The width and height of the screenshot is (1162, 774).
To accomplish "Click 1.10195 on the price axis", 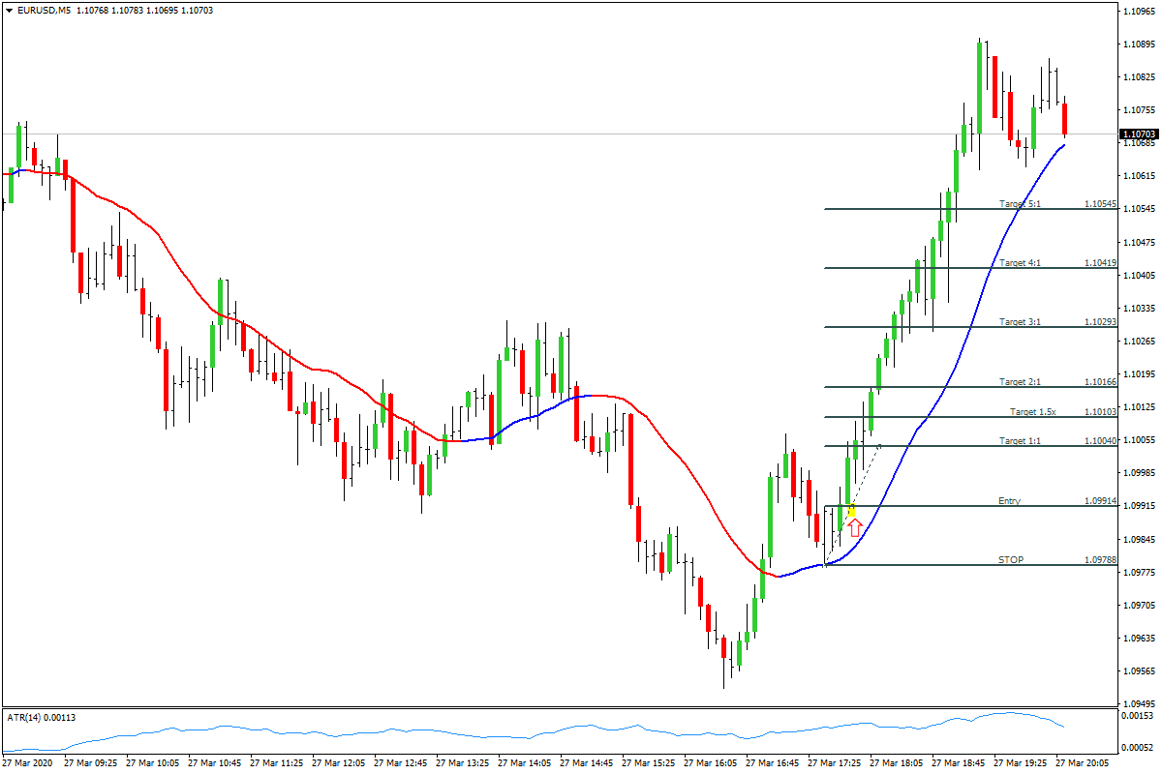I will click(1139, 373).
